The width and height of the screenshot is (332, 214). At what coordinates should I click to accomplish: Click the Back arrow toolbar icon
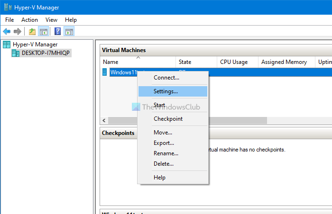click(7, 32)
